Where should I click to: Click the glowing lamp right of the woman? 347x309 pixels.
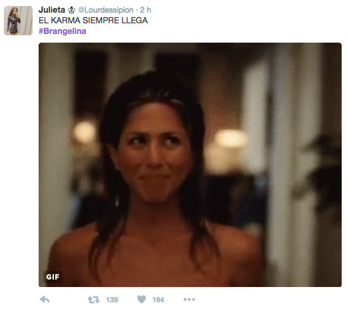coord(230,139)
